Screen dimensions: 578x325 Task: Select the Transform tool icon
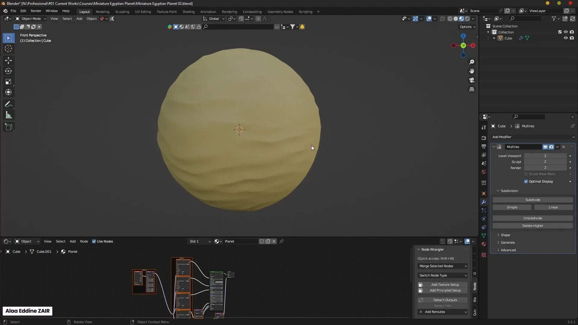[9, 92]
